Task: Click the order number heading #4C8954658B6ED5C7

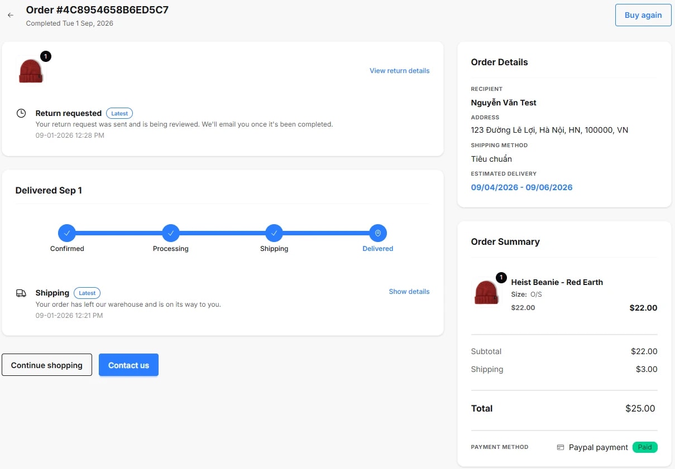Action: coord(97,10)
